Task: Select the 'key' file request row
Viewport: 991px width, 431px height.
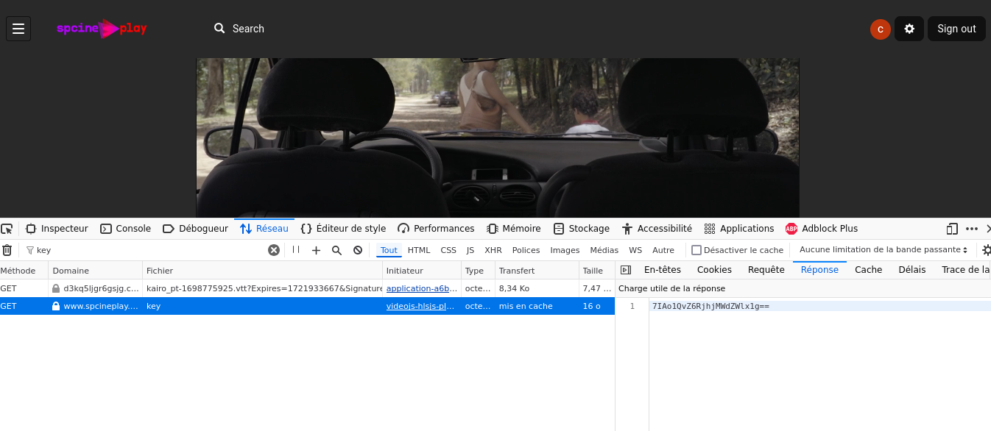Action: (x=307, y=306)
